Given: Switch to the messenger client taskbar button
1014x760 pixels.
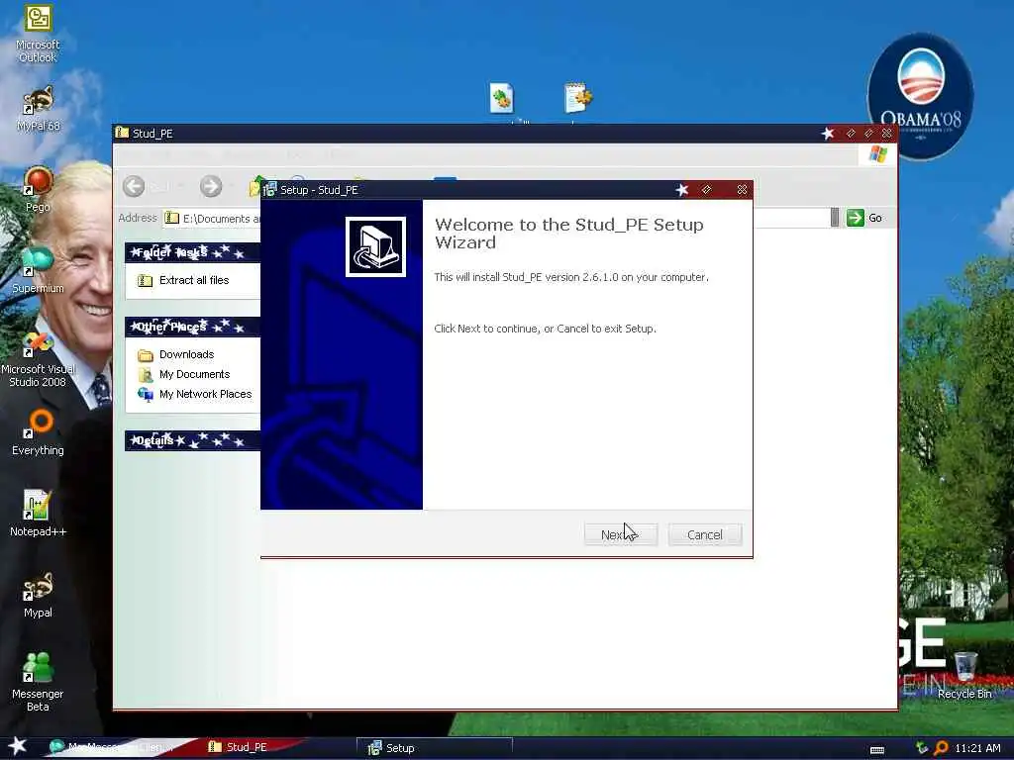Looking at the screenshot, I should 111,747.
